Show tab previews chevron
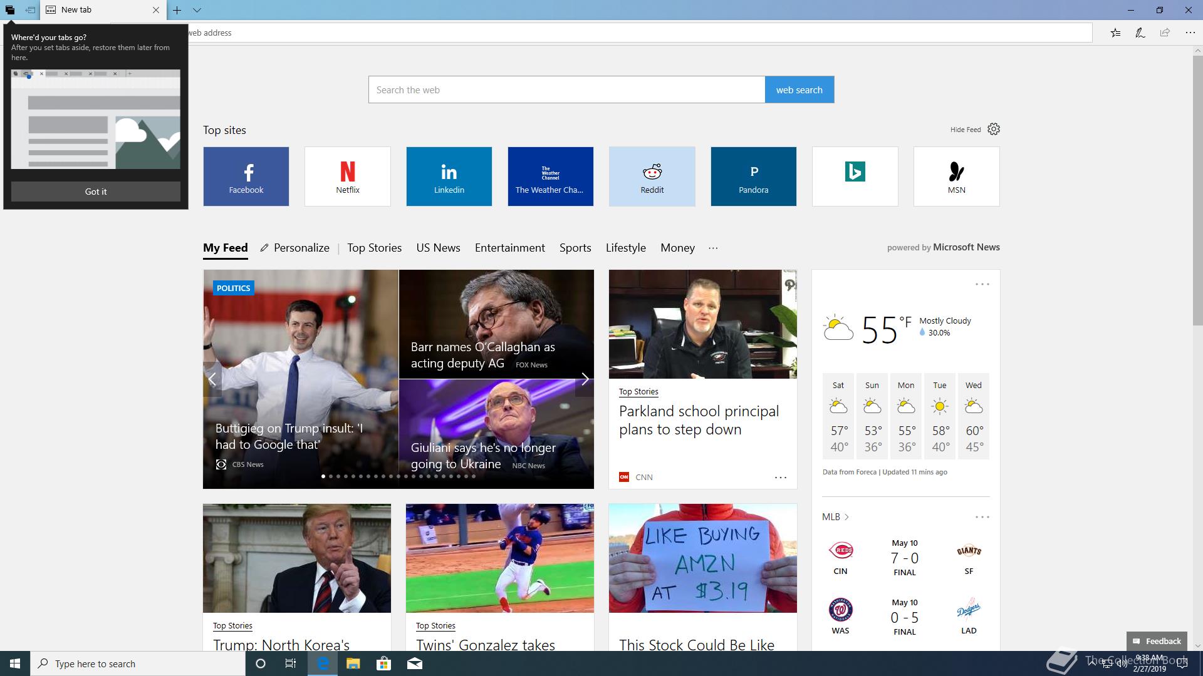Screen dimensions: 1203x676 (x=197, y=10)
